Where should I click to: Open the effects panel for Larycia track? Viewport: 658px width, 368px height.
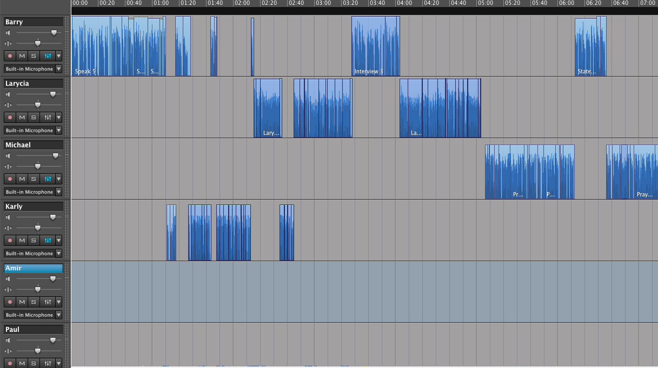(x=48, y=117)
